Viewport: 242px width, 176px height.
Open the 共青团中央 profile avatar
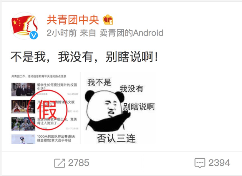pos(24,26)
